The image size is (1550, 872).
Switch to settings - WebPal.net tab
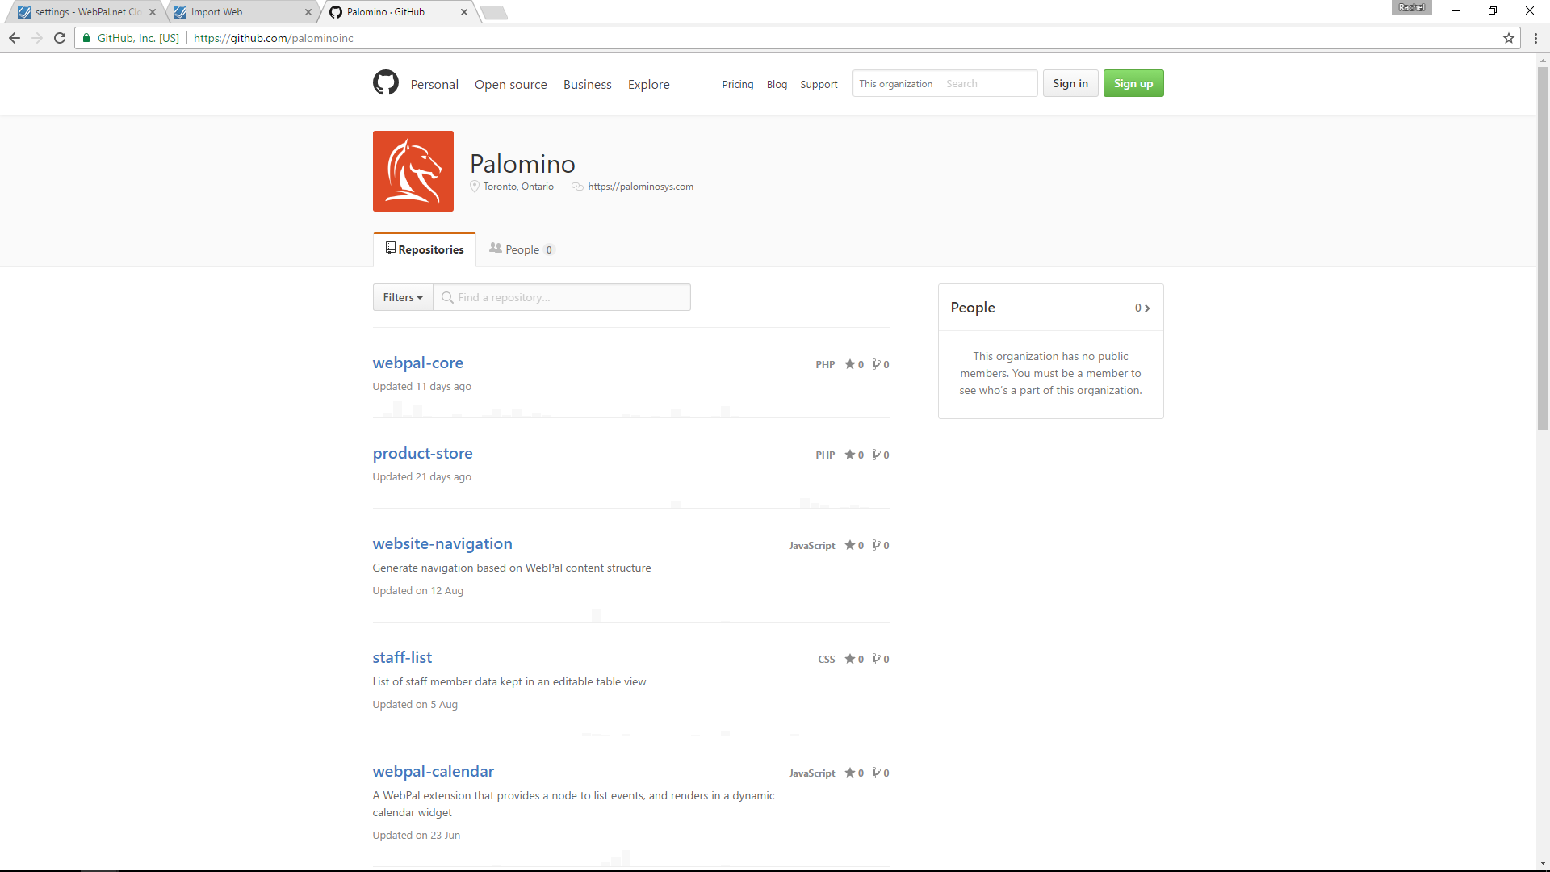point(87,12)
